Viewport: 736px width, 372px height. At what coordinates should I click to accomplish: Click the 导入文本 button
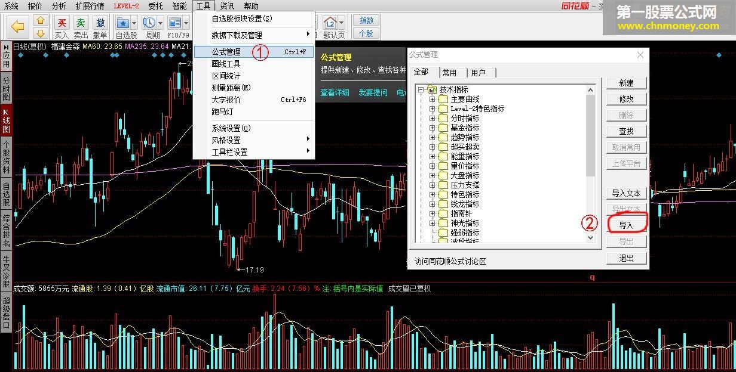point(626,193)
